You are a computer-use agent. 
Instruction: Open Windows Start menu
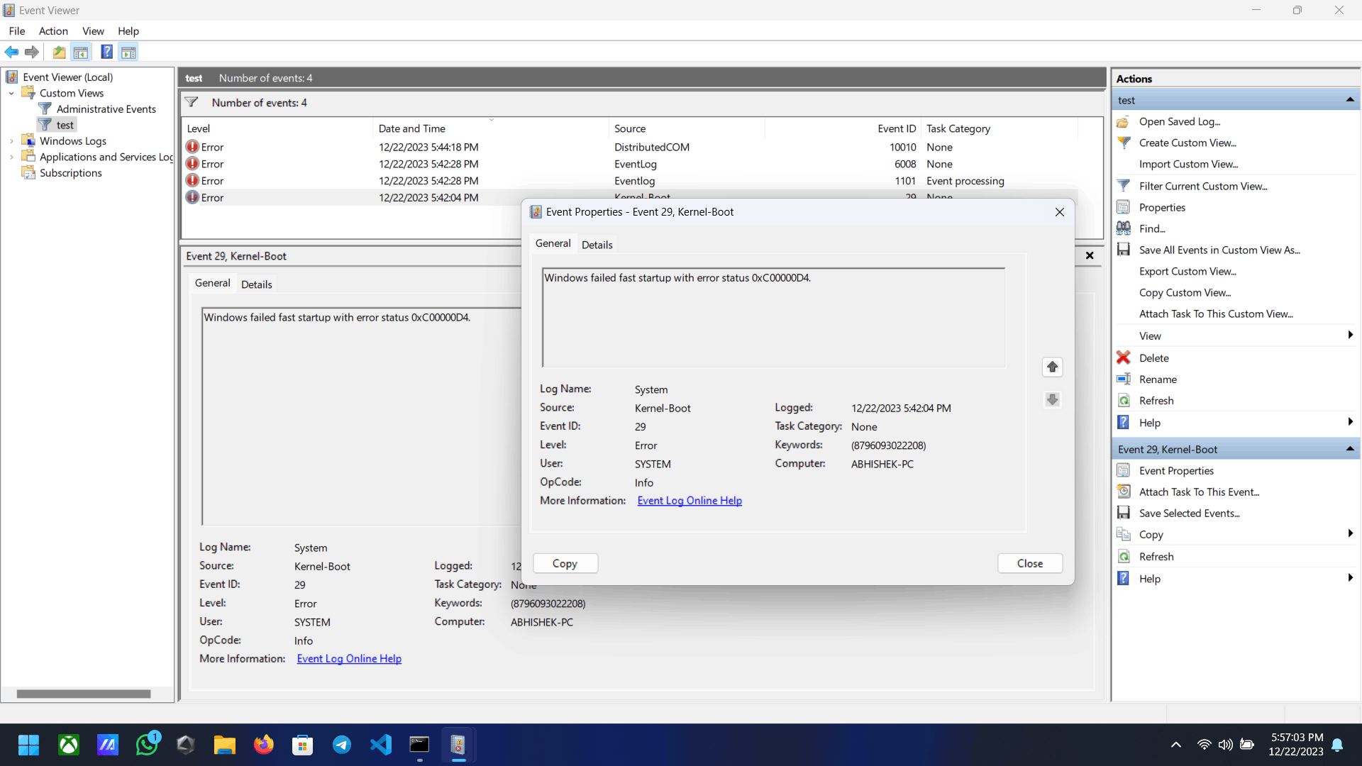29,745
